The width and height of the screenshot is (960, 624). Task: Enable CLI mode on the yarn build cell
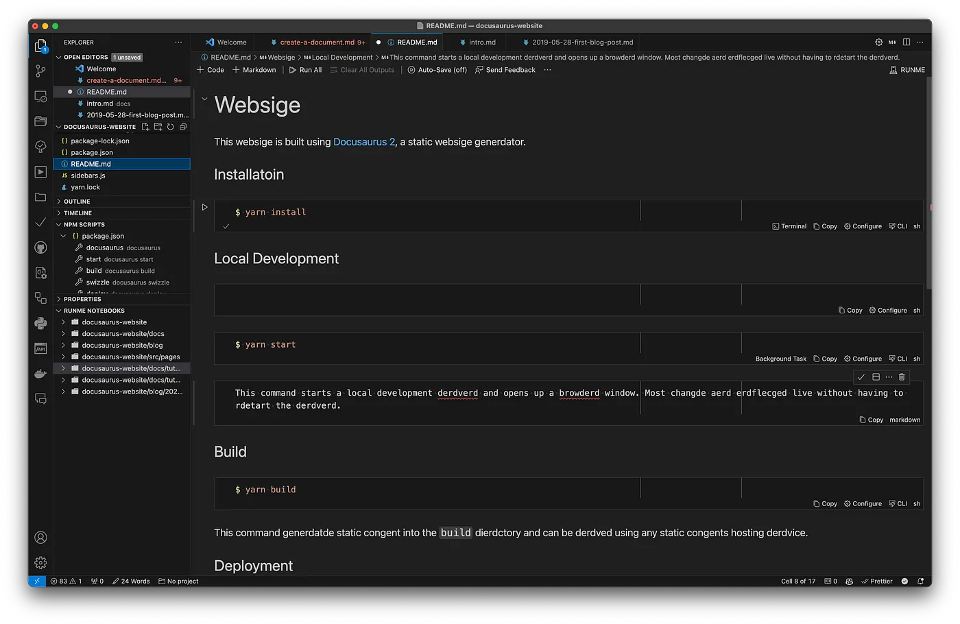898,503
